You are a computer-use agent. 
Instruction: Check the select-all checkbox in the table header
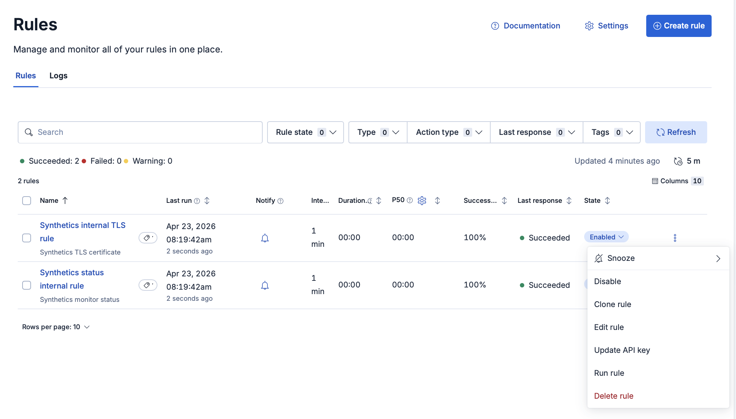(x=27, y=200)
